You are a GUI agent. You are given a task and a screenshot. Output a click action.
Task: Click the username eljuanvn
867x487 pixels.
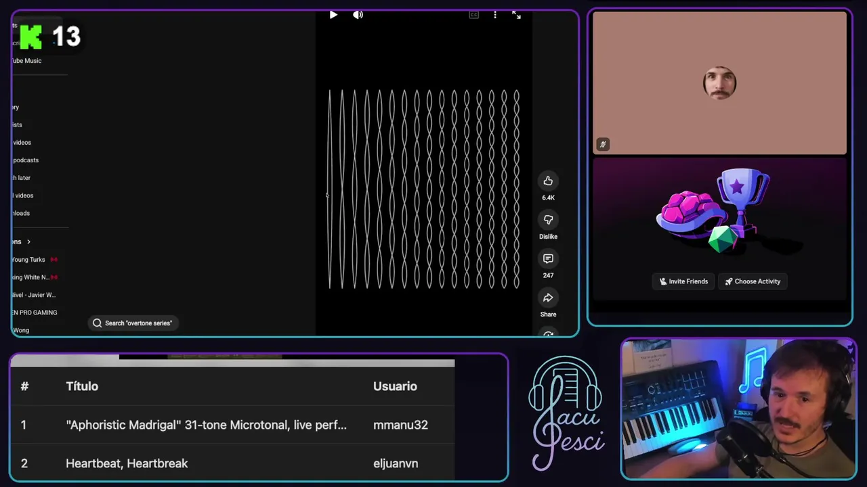(396, 463)
